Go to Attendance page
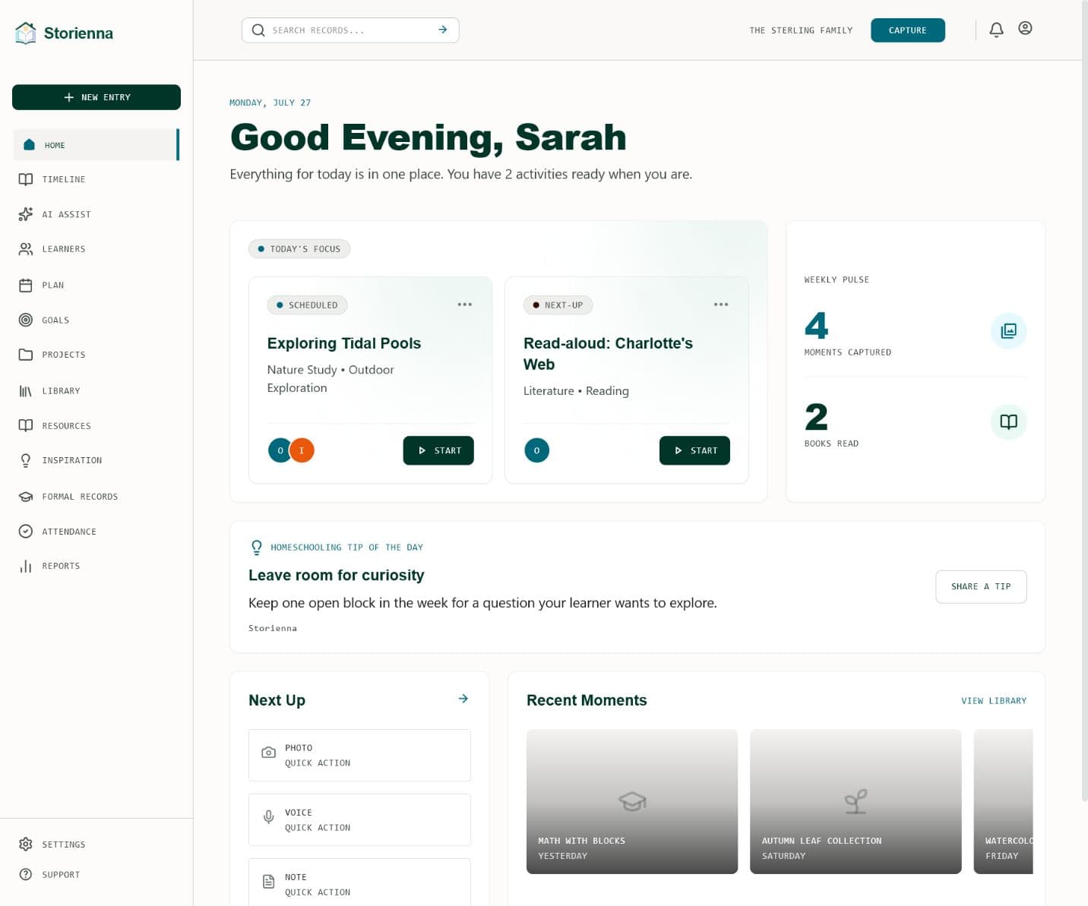 pyautogui.click(x=96, y=532)
